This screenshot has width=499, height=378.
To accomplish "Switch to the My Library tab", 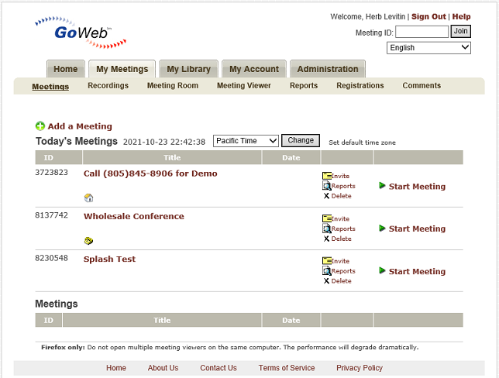I will click(x=188, y=69).
